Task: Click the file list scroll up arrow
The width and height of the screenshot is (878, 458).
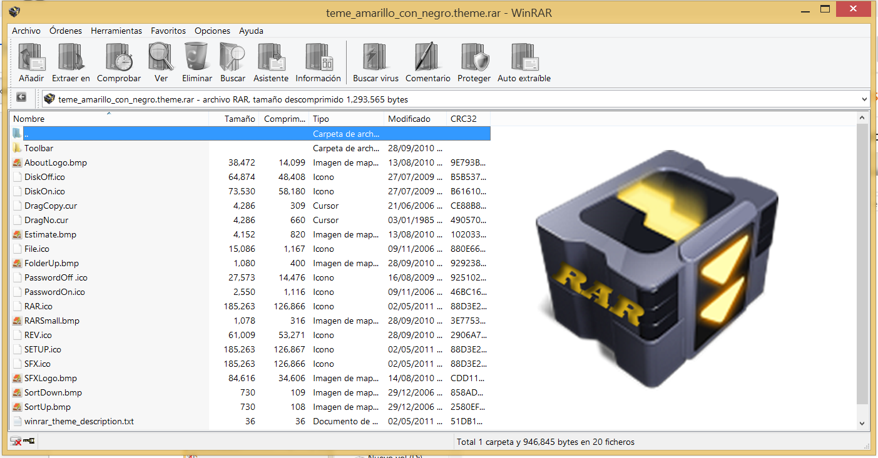Action: click(x=863, y=119)
